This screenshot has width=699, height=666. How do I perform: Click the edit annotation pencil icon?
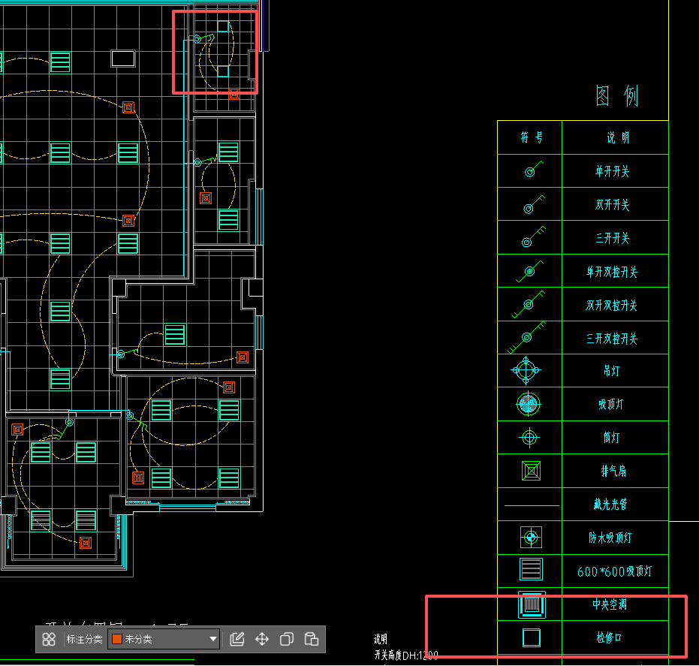(237, 639)
